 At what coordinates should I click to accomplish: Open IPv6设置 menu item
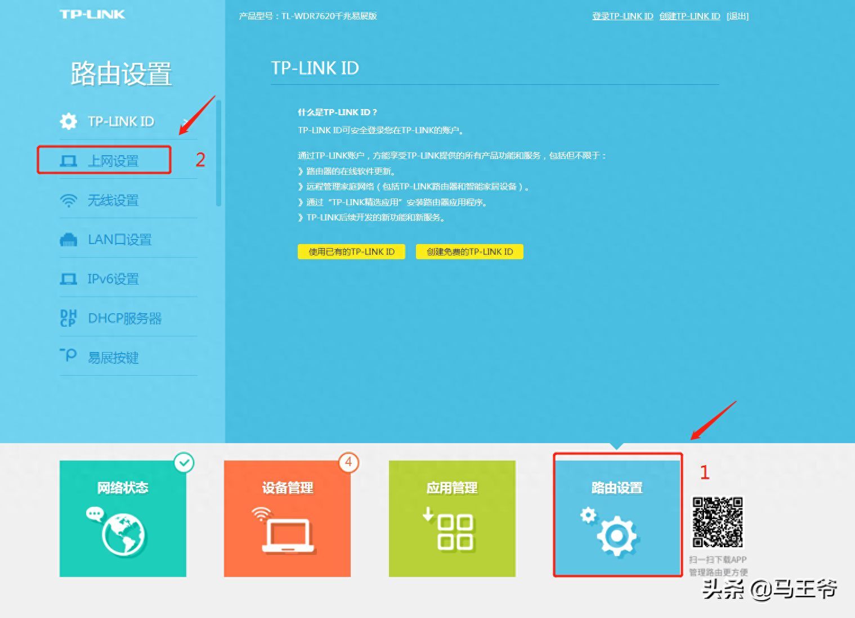click(128, 279)
